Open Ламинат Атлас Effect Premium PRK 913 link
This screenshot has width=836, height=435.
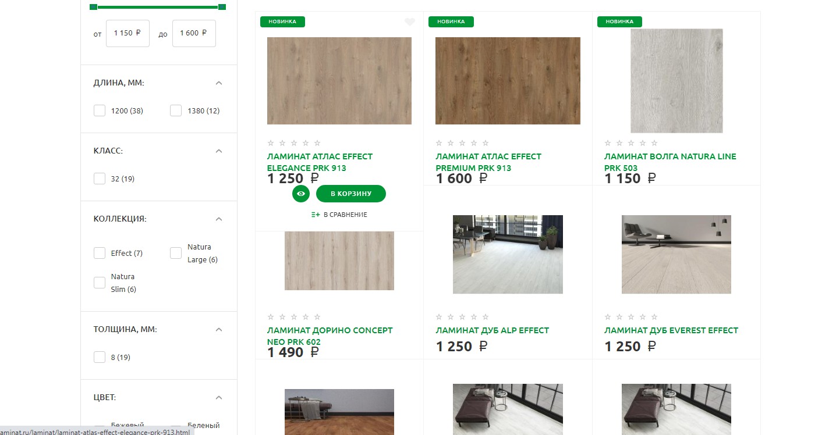click(488, 162)
